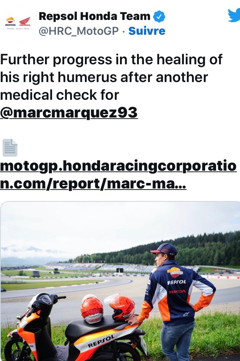Click the 'n.com/report/marc-ma…' link text
This screenshot has width=240, height=361.
point(93,184)
